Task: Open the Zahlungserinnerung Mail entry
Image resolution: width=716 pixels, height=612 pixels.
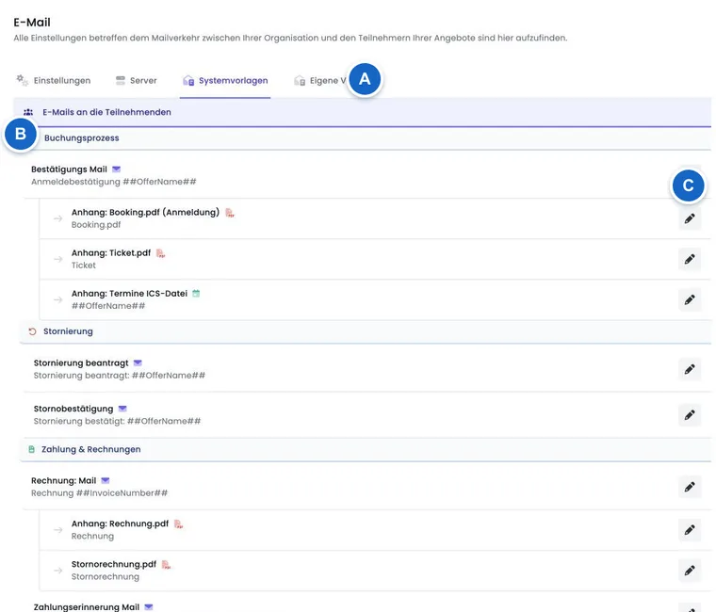Action: point(87,607)
